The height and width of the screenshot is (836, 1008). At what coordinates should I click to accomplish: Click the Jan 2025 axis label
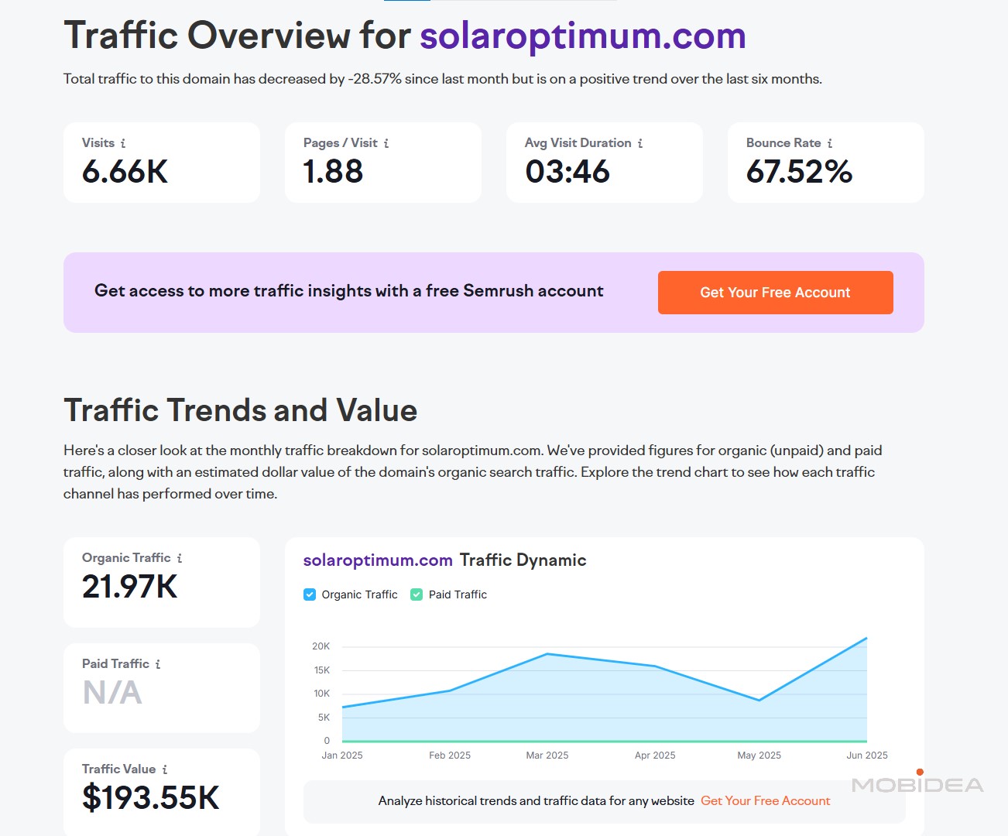[x=342, y=755]
